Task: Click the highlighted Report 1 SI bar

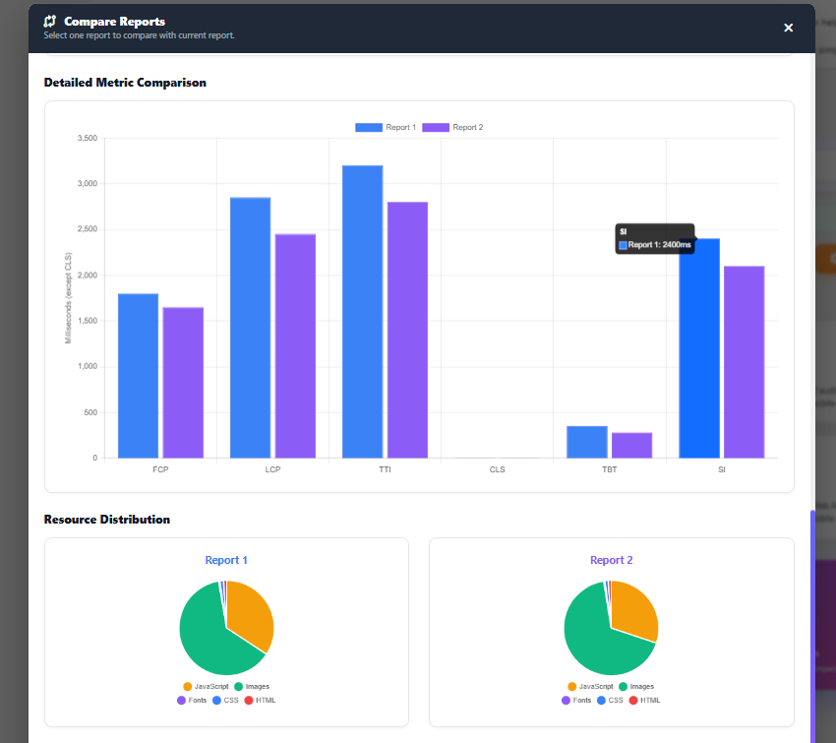Action: (x=699, y=348)
